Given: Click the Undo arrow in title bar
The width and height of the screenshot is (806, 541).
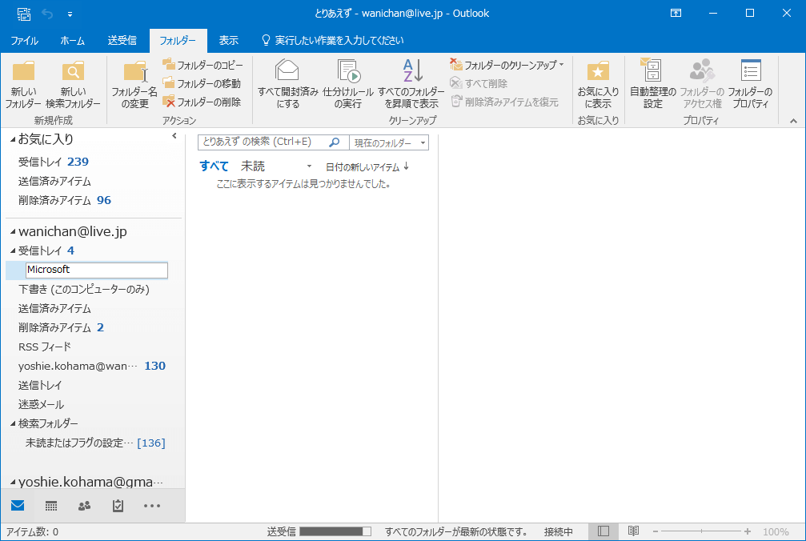Looking at the screenshot, I should pyautogui.click(x=47, y=14).
